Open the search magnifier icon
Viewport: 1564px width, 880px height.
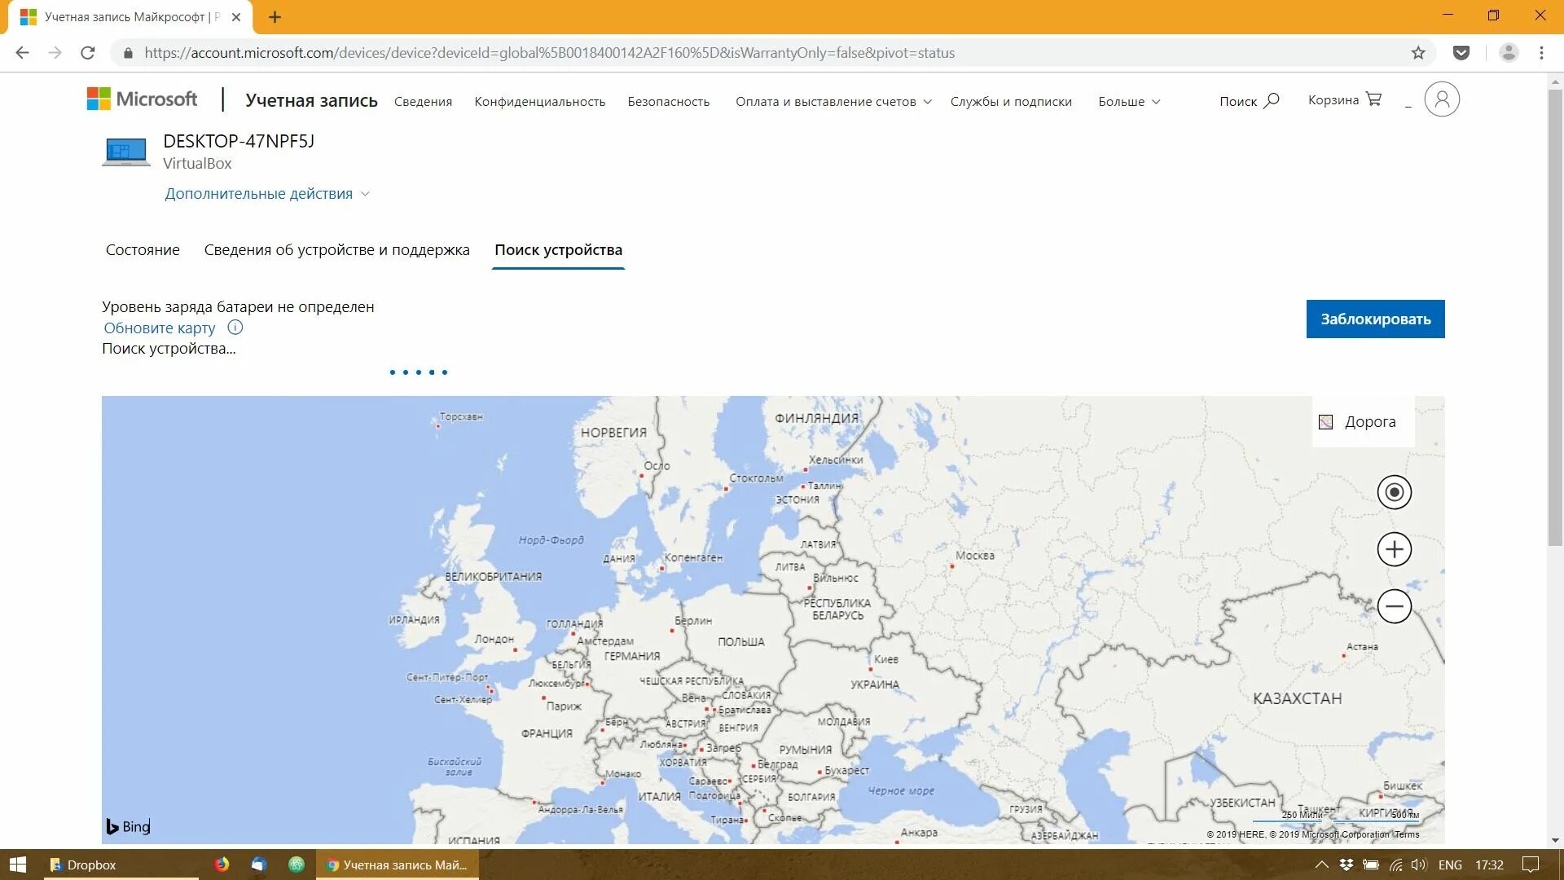pos(1272,100)
